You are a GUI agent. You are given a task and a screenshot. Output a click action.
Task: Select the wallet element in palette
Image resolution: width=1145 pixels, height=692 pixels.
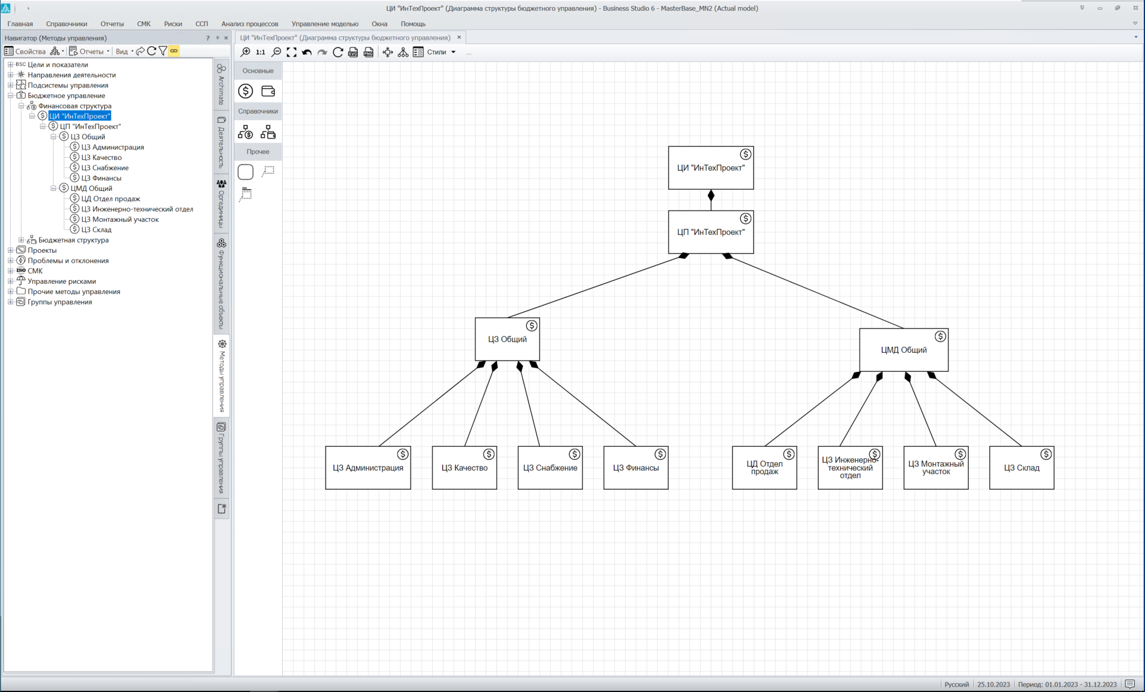[268, 91]
